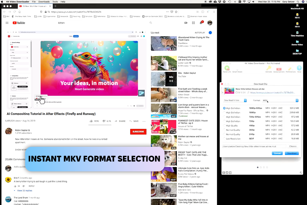Click the Choose button for the save path
307x205 pixels.
(293, 146)
